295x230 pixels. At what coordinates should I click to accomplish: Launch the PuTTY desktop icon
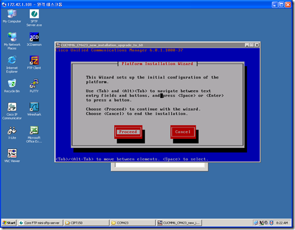[34, 86]
